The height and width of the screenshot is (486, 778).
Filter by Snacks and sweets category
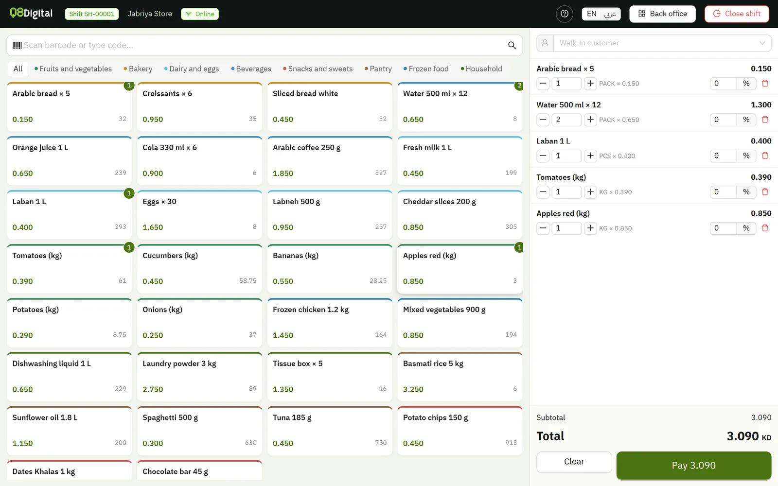click(x=318, y=69)
